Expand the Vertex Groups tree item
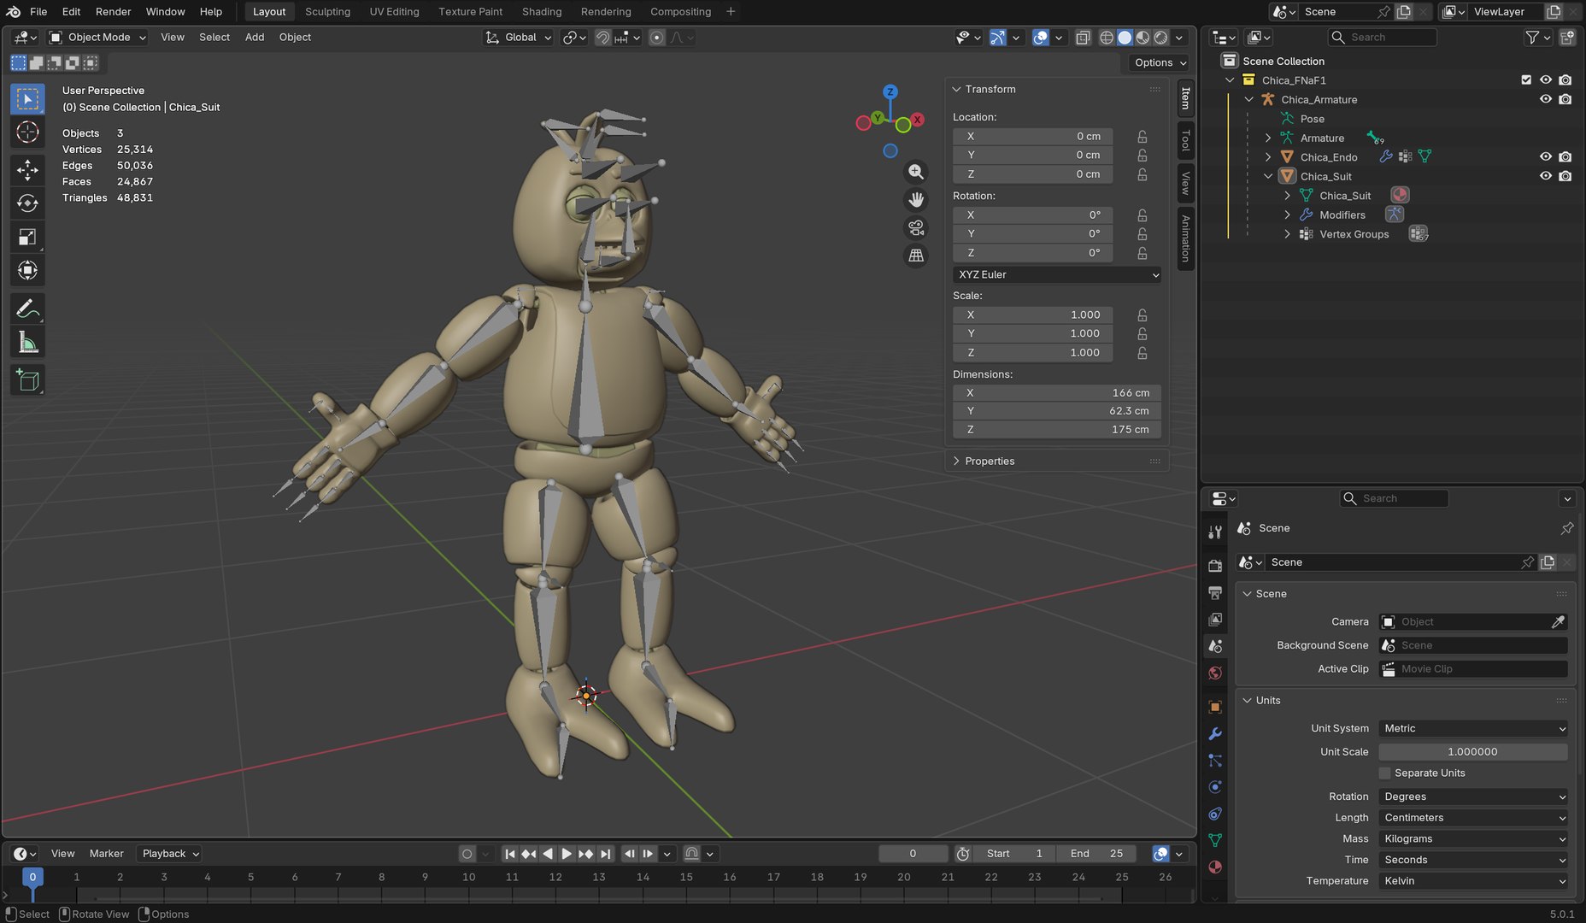This screenshot has width=1586, height=923. 1288,234
